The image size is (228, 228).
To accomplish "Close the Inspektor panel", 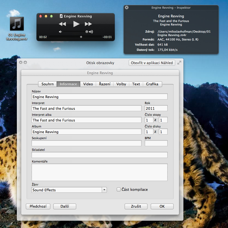I will tap(127, 8).
